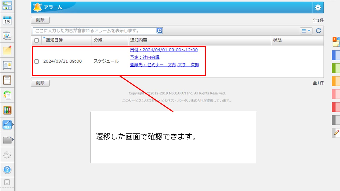
Task: Toggle the select-all checkbox in table header
Action: pyautogui.click(x=37, y=41)
